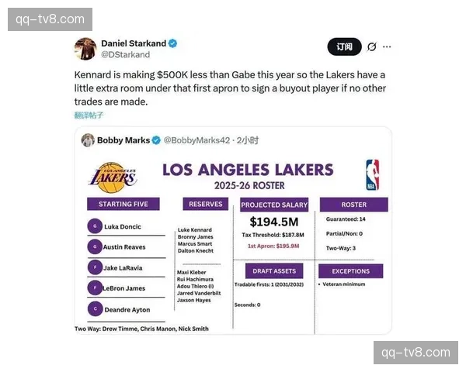Click the Lakers logo in the graphic
The height and width of the screenshot is (372, 466).
coord(113,177)
